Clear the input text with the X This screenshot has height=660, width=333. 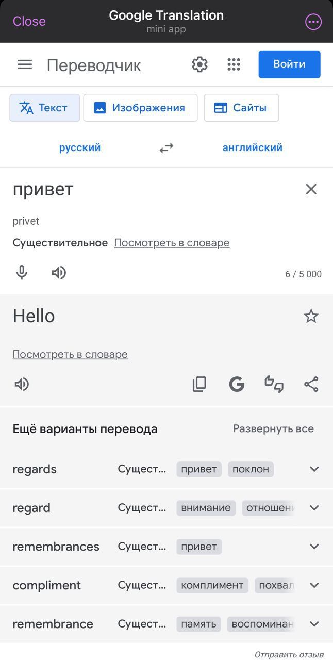(311, 189)
